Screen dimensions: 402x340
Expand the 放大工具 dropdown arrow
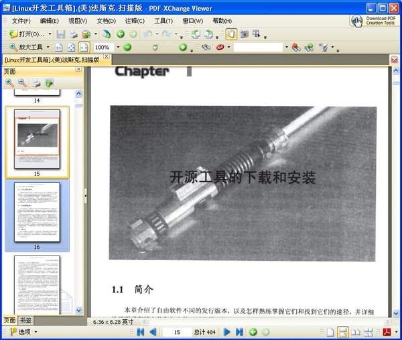(x=48, y=47)
